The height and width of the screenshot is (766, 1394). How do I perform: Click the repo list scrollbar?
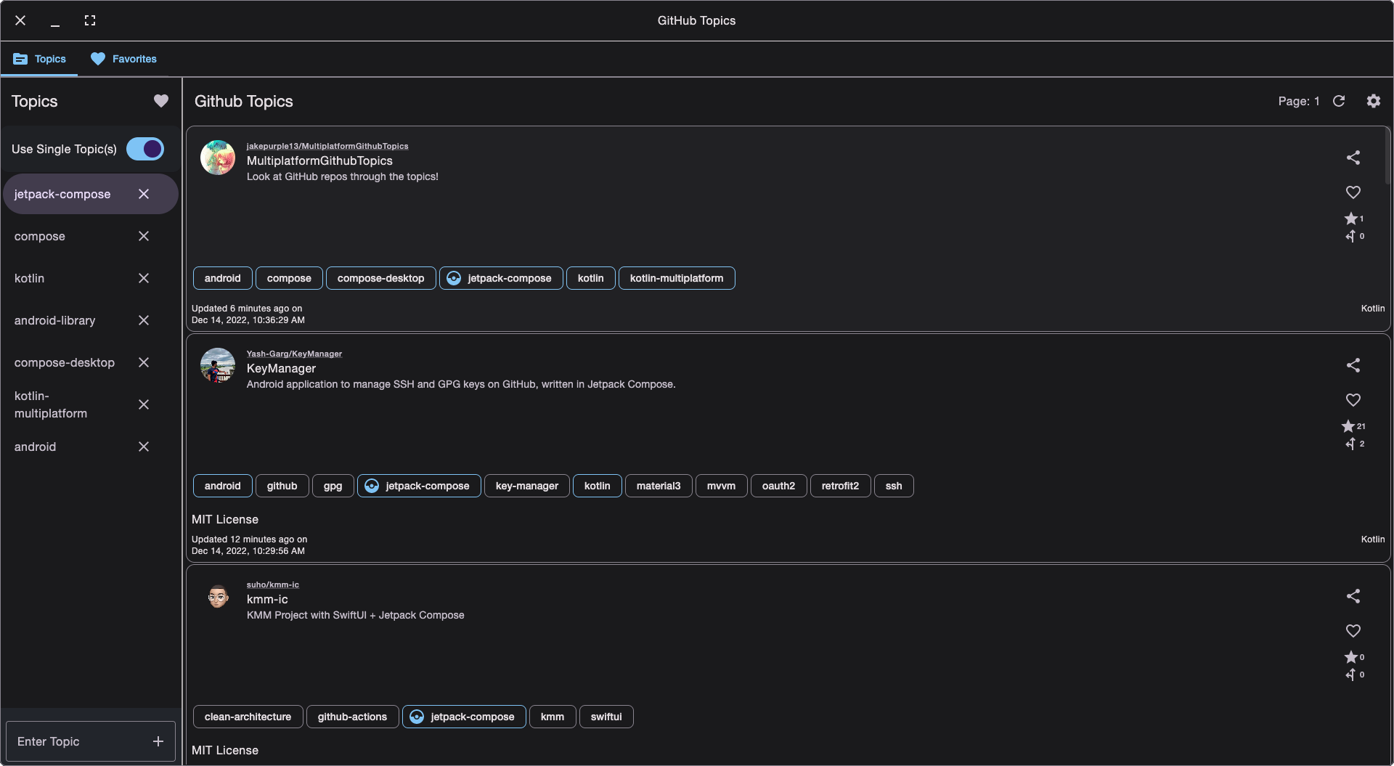[1388, 155]
